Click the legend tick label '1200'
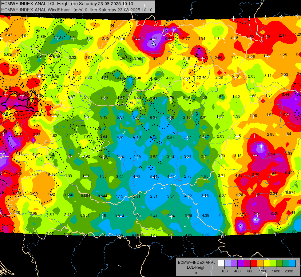 [263, 271]
